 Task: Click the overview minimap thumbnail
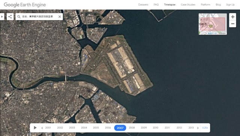pos(213,24)
